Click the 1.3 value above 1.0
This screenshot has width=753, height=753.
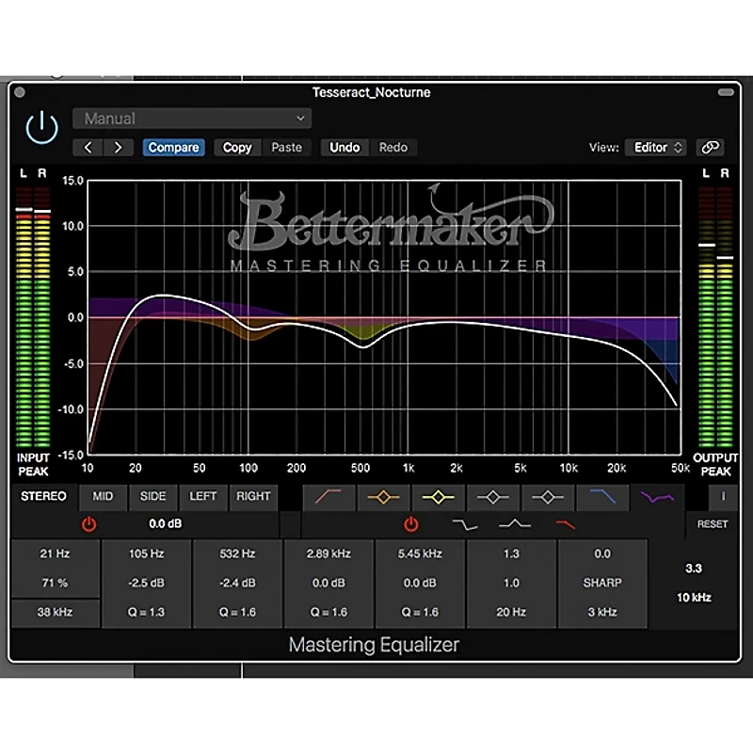click(511, 553)
